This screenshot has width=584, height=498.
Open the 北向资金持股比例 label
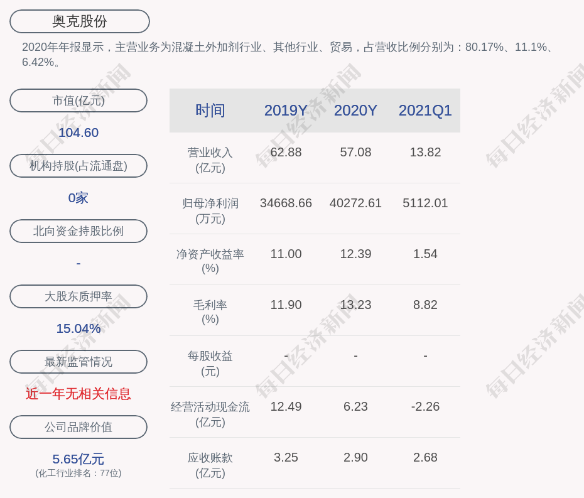(78, 231)
